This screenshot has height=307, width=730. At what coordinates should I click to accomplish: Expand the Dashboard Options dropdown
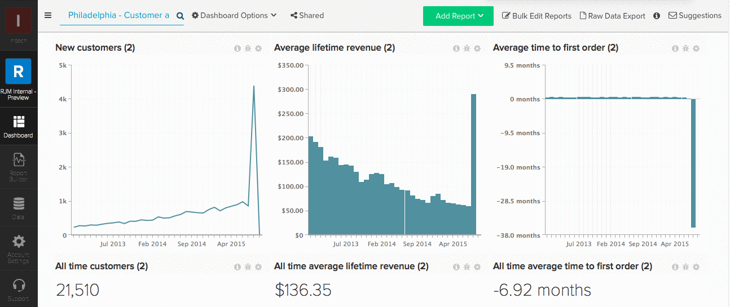[x=234, y=16]
